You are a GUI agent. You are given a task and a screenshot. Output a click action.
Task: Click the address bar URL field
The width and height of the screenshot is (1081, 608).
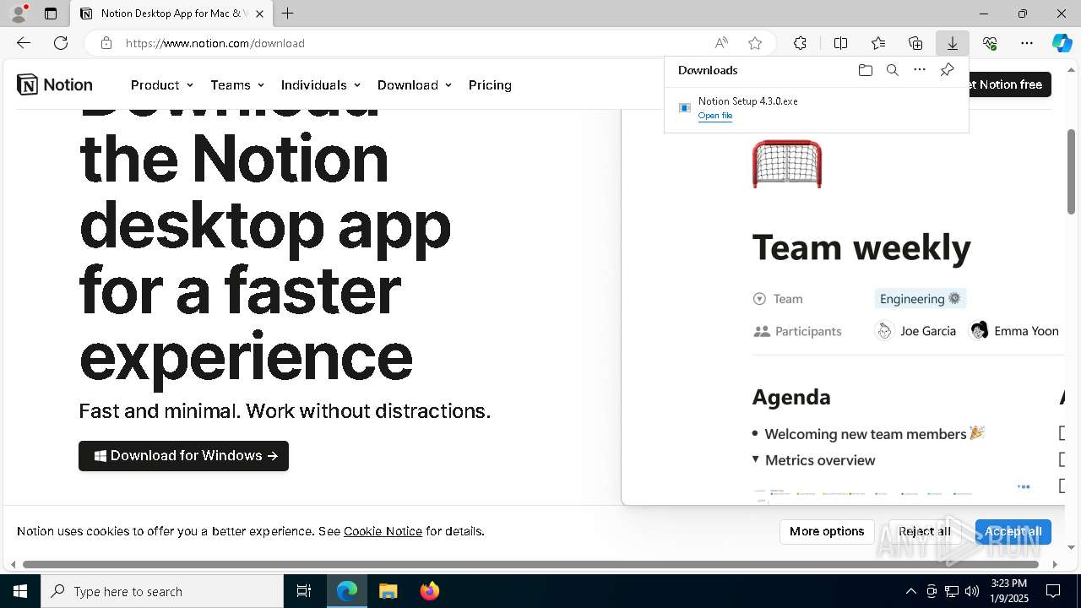point(414,43)
